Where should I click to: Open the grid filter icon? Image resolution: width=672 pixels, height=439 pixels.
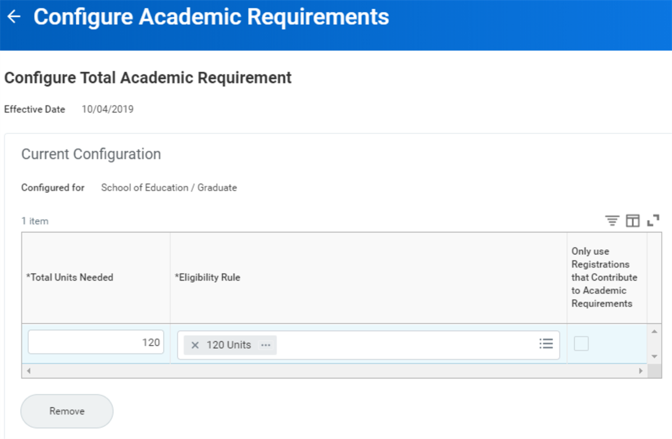[613, 221]
